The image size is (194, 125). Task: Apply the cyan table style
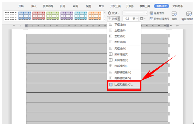(81, 16)
